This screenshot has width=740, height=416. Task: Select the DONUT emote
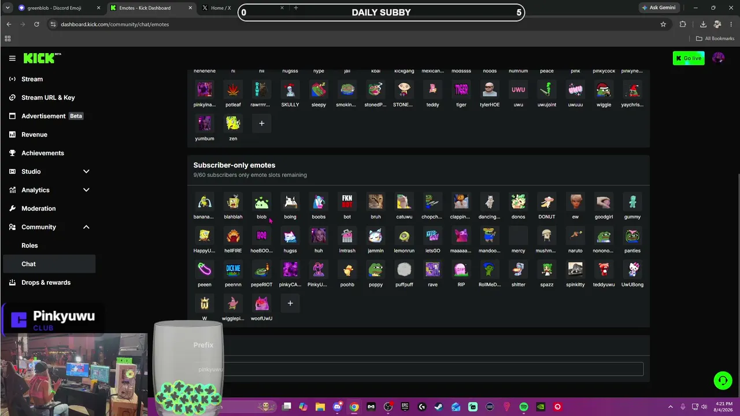pyautogui.click(x=547, y=202)
